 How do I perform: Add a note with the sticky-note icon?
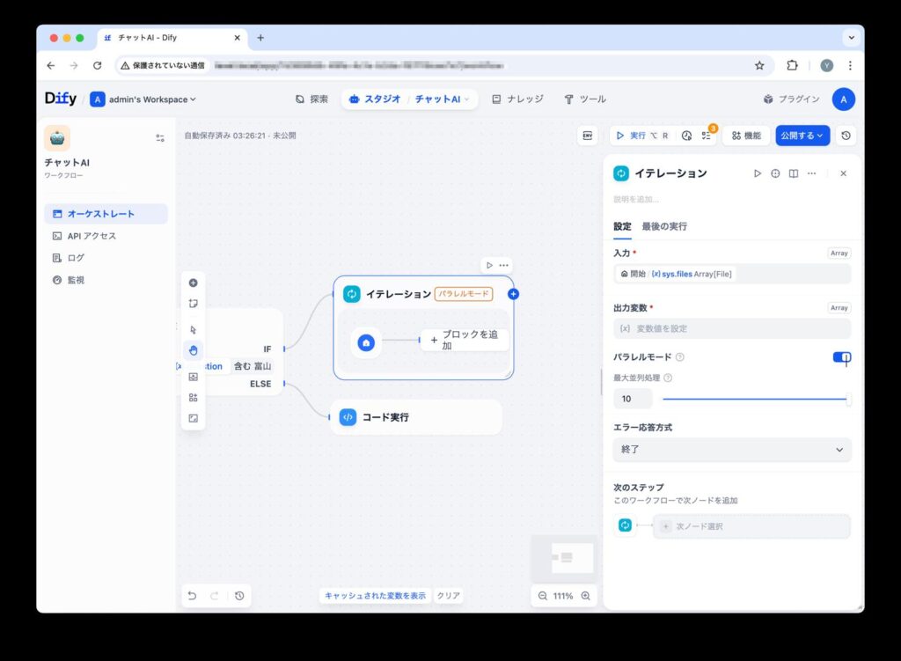[x=193, y=304]
